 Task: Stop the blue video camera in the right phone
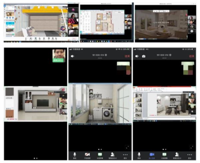point(152,155)
